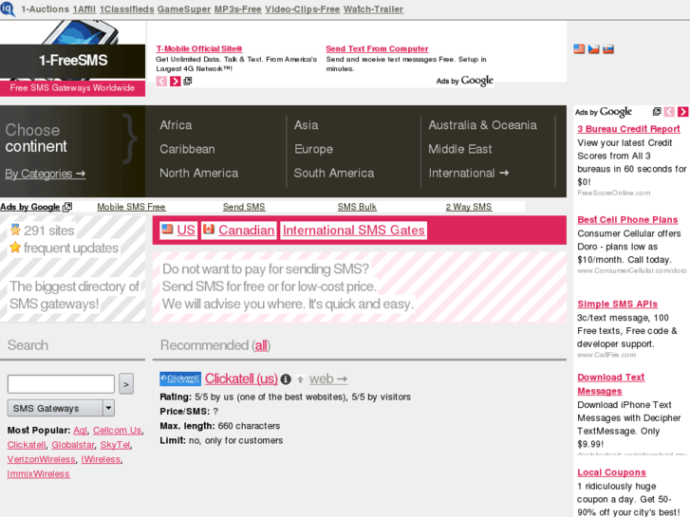Select North America continent
Viewport: 690px width, 517px height.
[x=199, y=173]
